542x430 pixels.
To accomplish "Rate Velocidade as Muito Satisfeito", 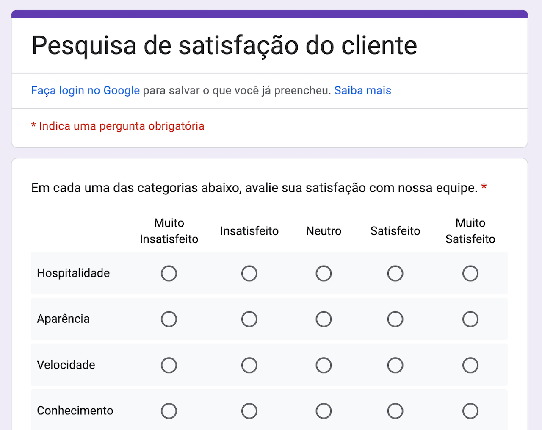I will click(470, 365).
